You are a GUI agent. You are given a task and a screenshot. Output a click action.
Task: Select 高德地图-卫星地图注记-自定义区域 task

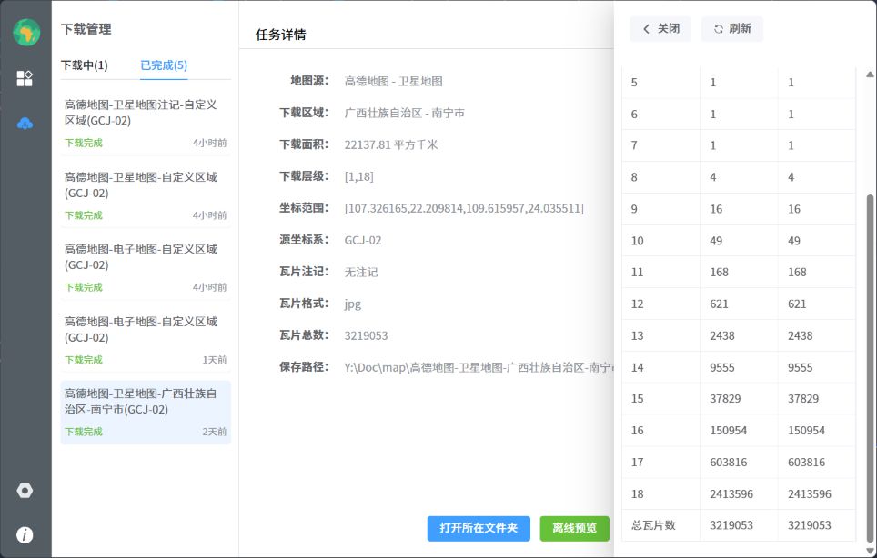click(x=146, y=123)
